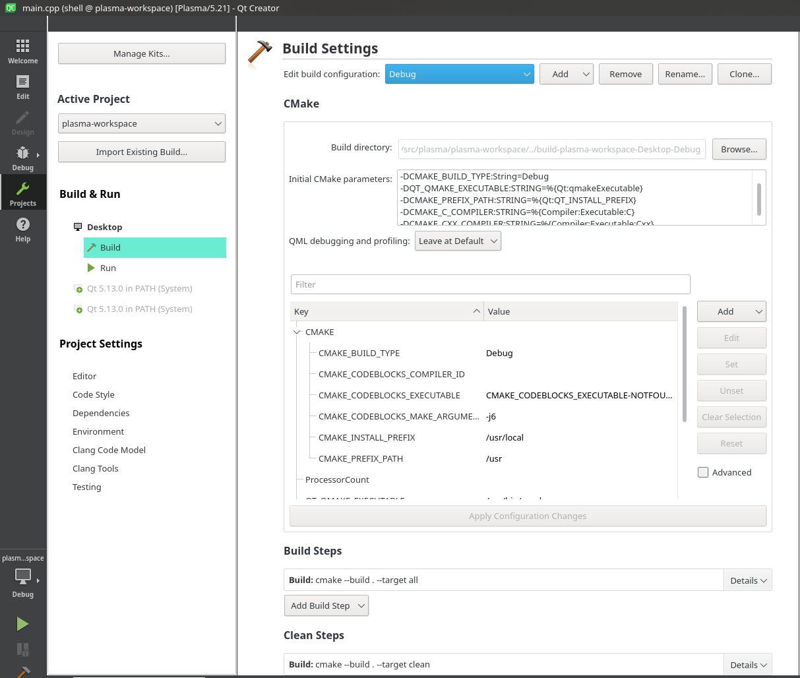The image size is (800, 678).
Task: Toggle the Advanced checkbox
Action: (x=703, y=472)
